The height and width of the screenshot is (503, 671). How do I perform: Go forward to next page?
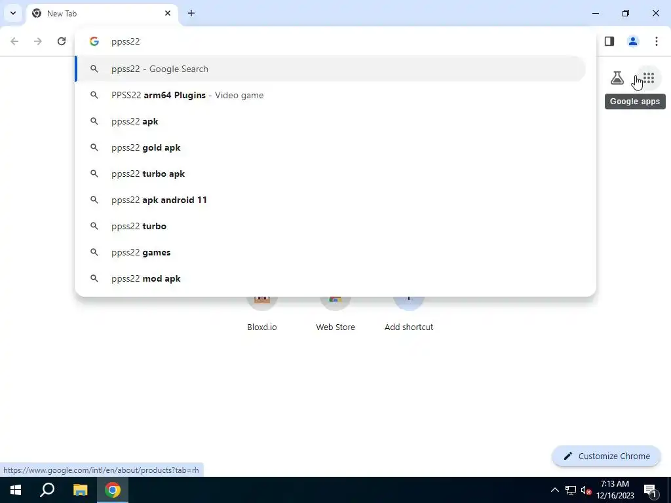pyautogui.click(x=38, y=41)
